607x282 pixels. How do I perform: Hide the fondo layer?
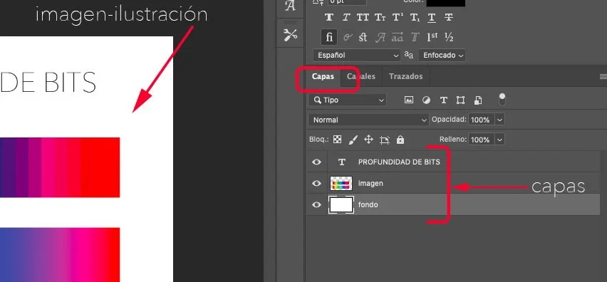[x=316, y=204]
